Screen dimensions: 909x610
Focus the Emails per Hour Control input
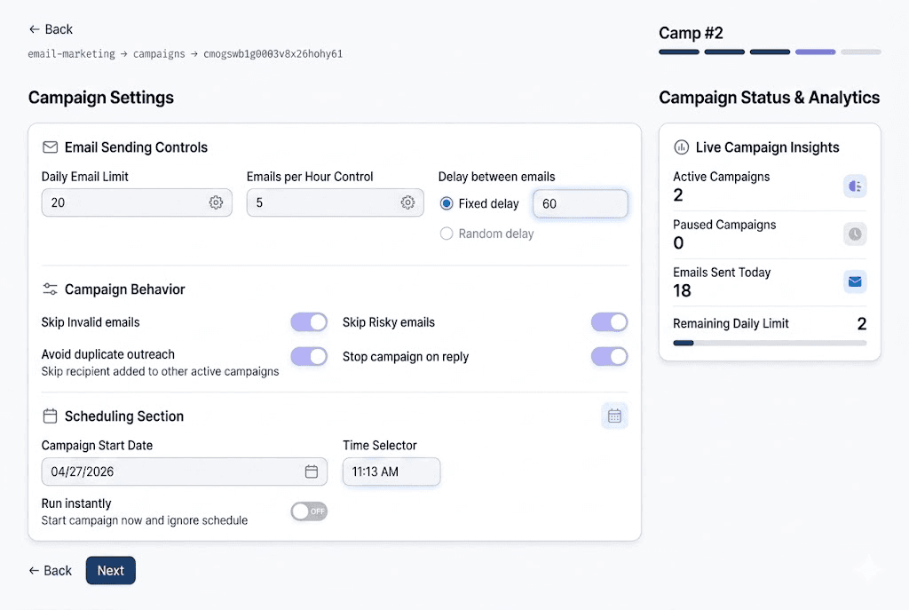tap(335, 202)
